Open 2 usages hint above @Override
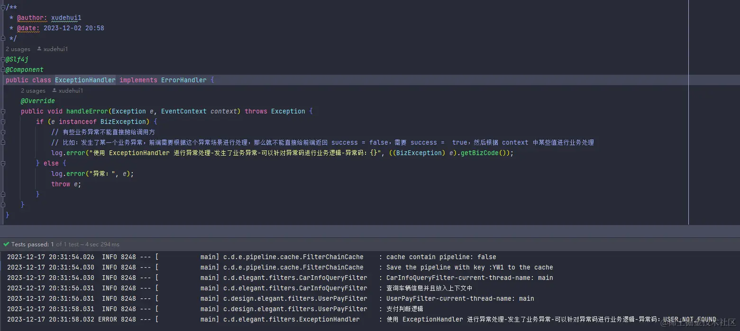The image size is (740, 331). tap(33, 91)
